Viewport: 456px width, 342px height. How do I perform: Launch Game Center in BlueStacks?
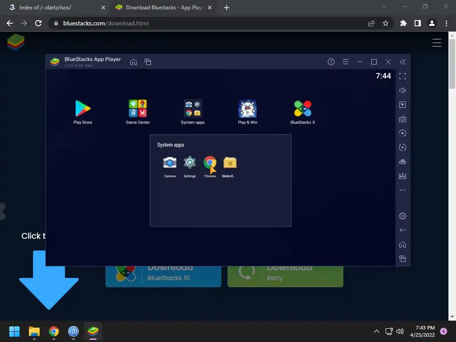coord(138,112)
